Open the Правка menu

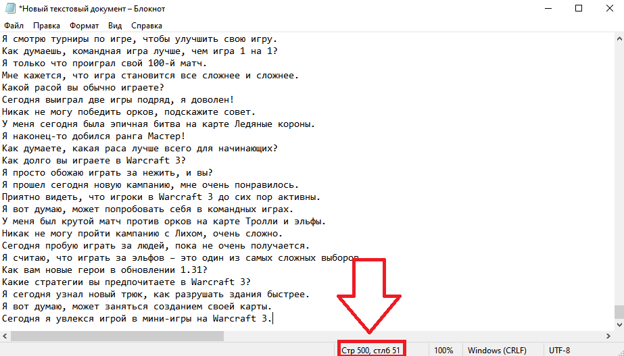click(47, 26)
